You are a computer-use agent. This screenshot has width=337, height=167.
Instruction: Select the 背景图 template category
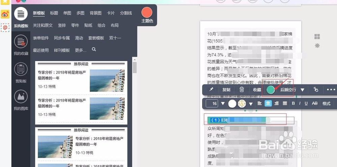(x=96, y=13)
